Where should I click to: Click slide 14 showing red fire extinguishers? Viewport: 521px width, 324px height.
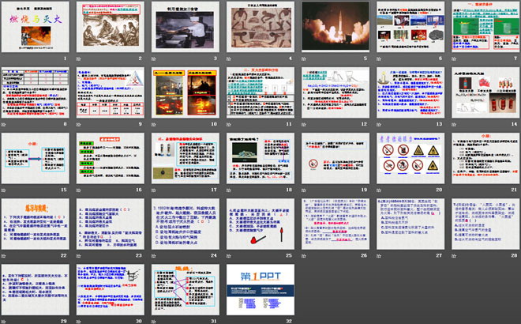tap(482, 92)
